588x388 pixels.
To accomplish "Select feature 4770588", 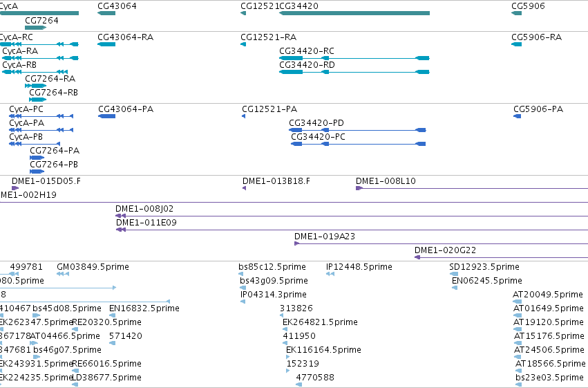I will [x=315, y=378].
